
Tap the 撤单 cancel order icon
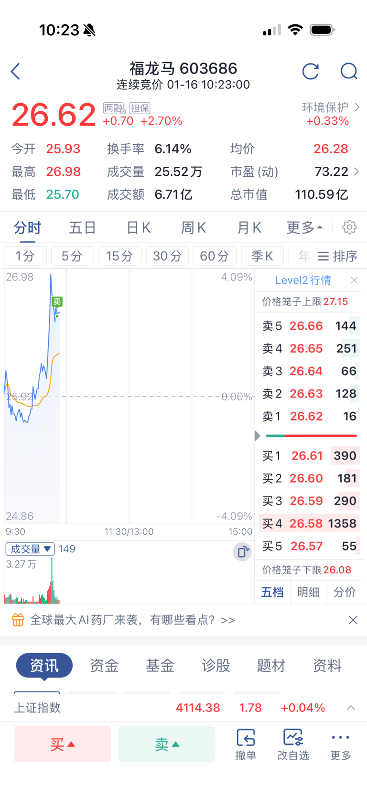point(246,744)
